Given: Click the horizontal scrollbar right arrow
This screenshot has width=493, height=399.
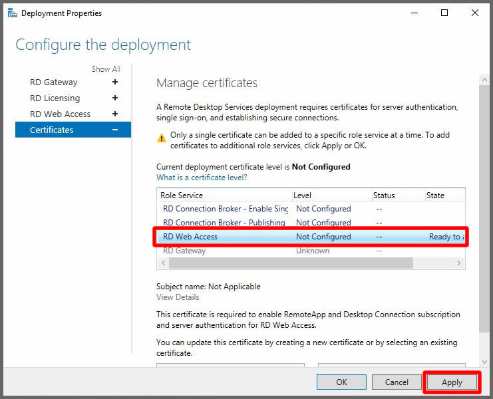Looking at the screenshot, I should [x=458, y=263].
